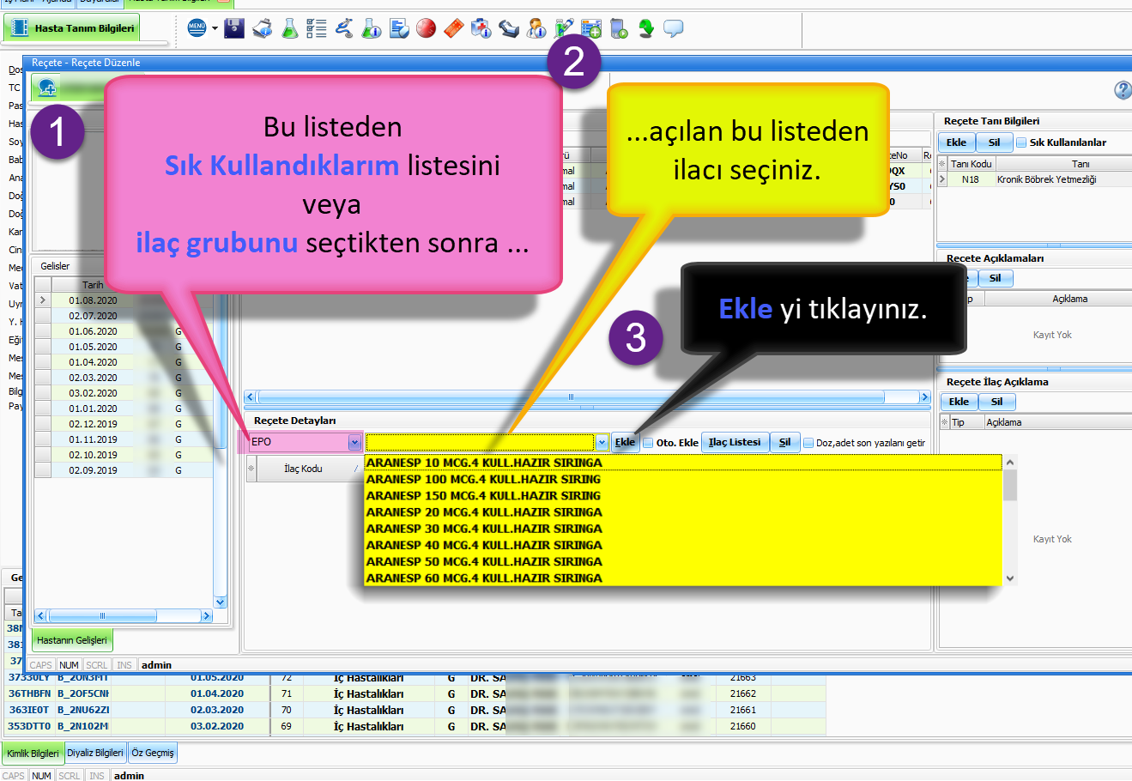Click the red ball icon
This screenshot has height=781, width=1132.
point(427,28)
